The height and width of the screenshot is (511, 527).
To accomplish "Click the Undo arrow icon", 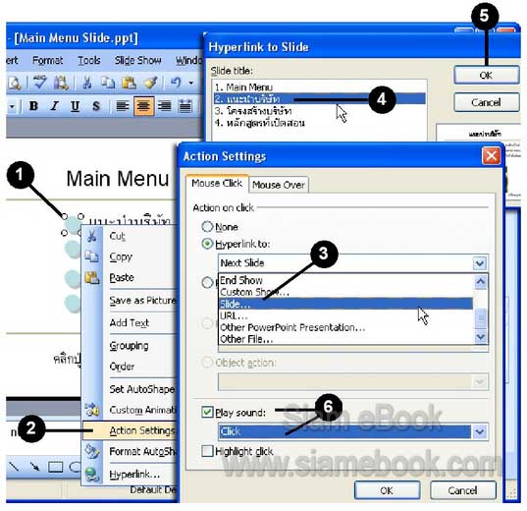I will coord(176,83).
